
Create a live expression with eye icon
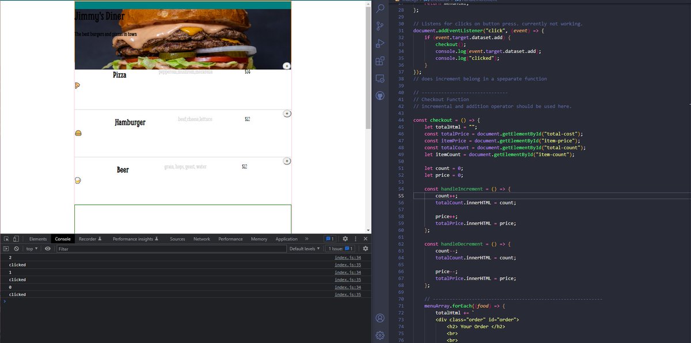click(x=48, y=248)
